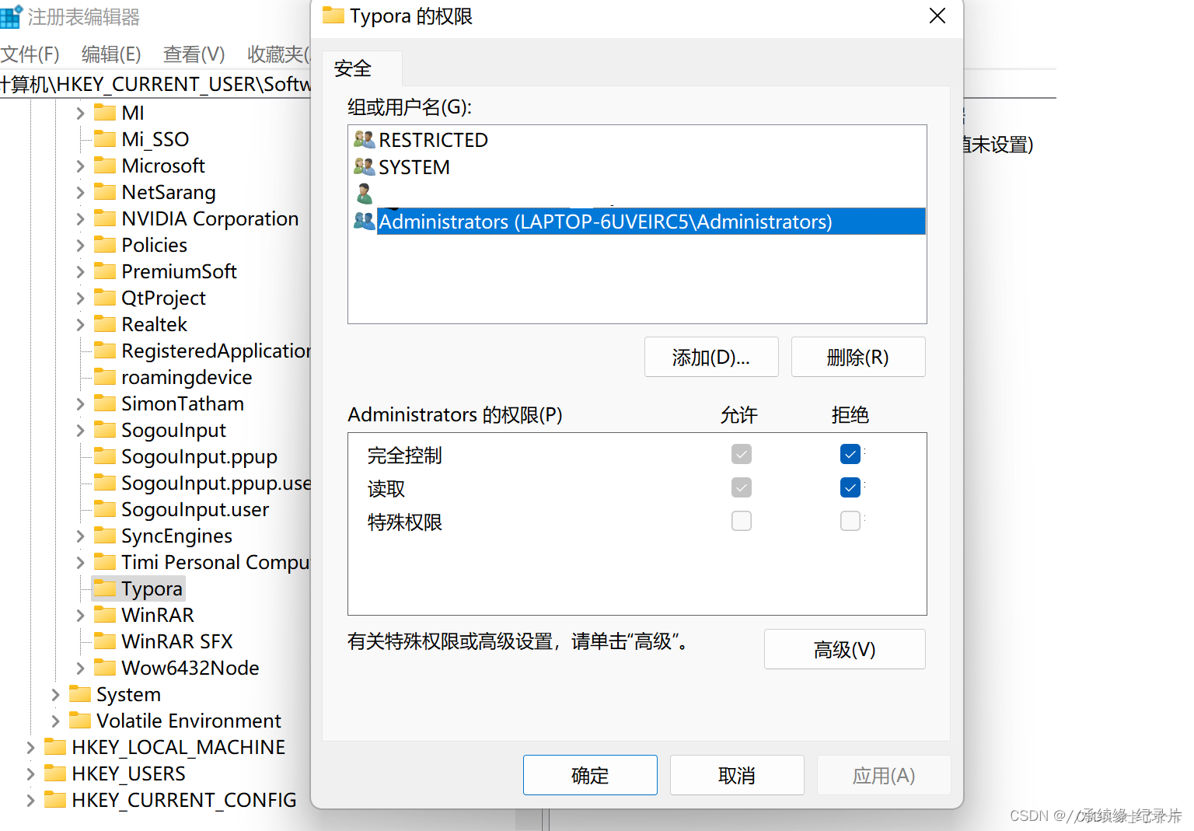
Task: Expand the Microsoft registry key
Action: pyautogui.click(x=80, y=166)
